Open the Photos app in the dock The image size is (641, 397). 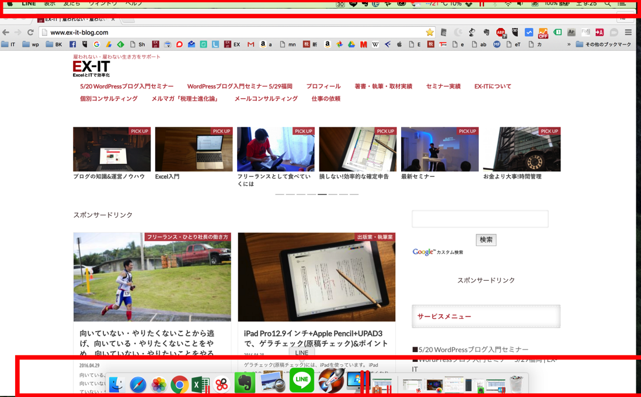tap(159, 385)
